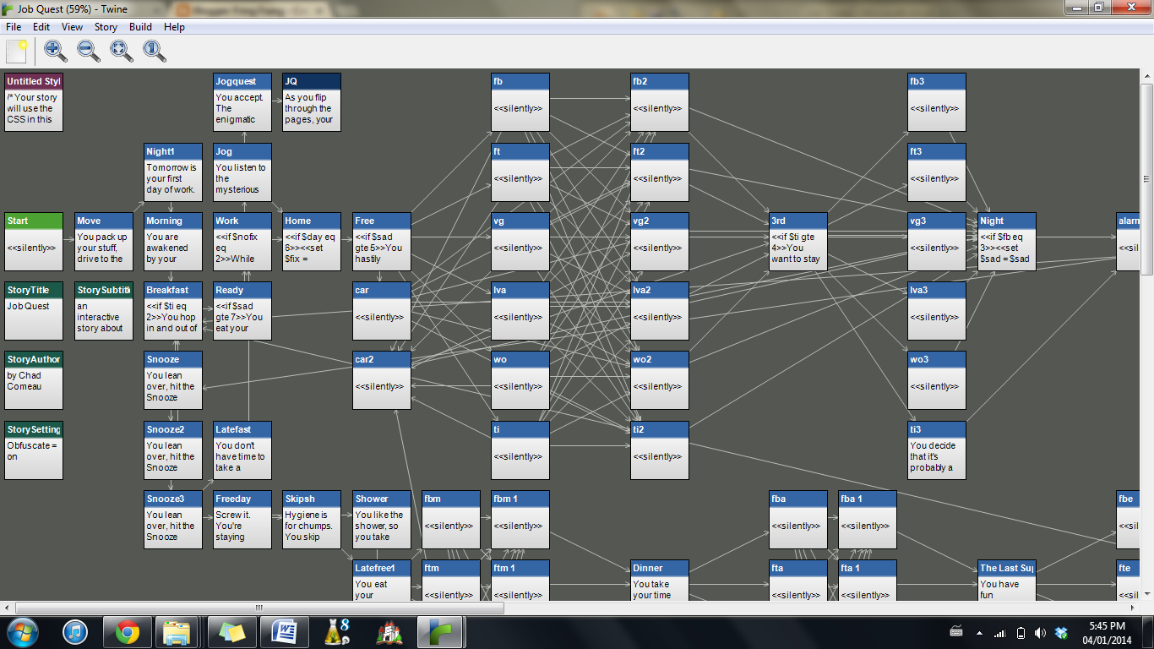Select the Work passage

(x=242, y=241)
